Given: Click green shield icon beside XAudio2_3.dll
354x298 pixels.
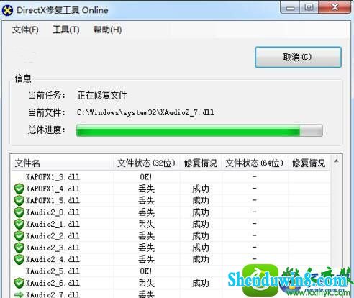Looking at the screenshot, I should [x=19, y=248].
